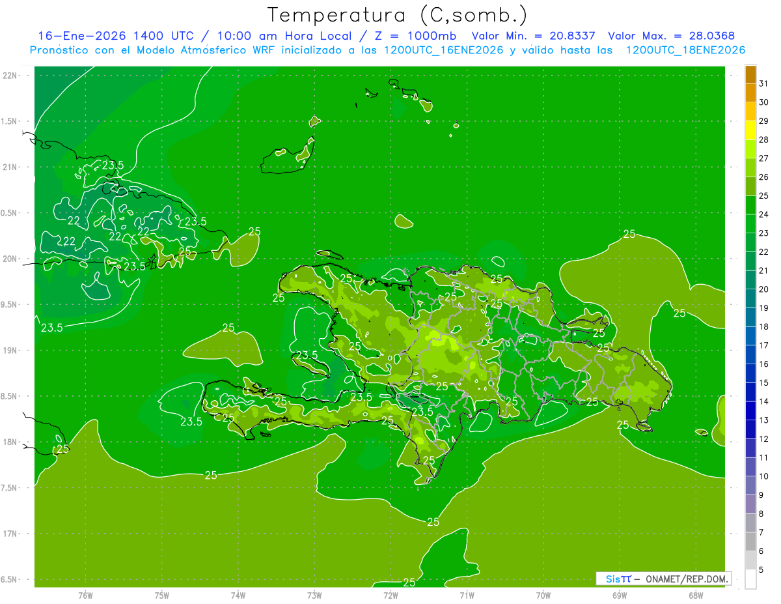Click the golden legend swatch between 29 and 30

[750, 112]
